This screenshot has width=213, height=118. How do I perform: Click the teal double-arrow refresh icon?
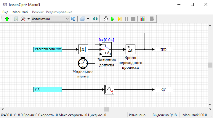pyautogui.click(x=95, y=19)
